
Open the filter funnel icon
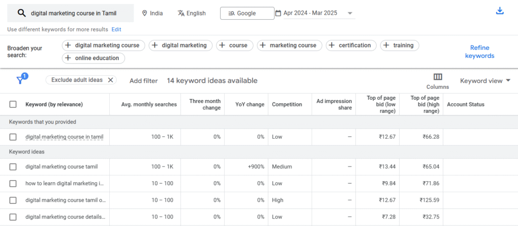20,80
